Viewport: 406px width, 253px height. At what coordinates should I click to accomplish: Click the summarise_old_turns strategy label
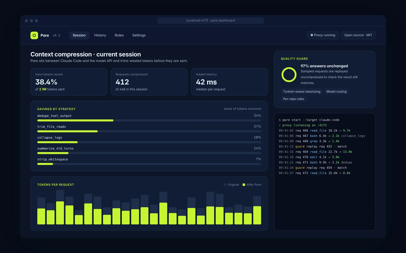55,149
